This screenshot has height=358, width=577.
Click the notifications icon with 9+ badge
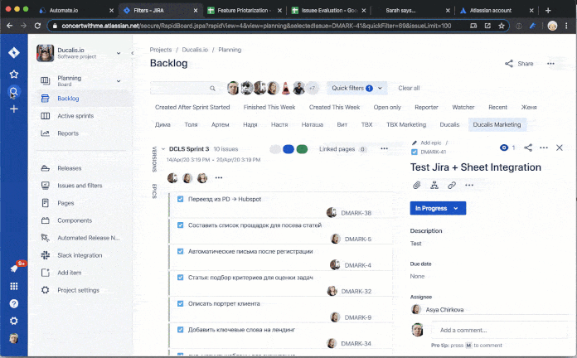click(14, 268)
